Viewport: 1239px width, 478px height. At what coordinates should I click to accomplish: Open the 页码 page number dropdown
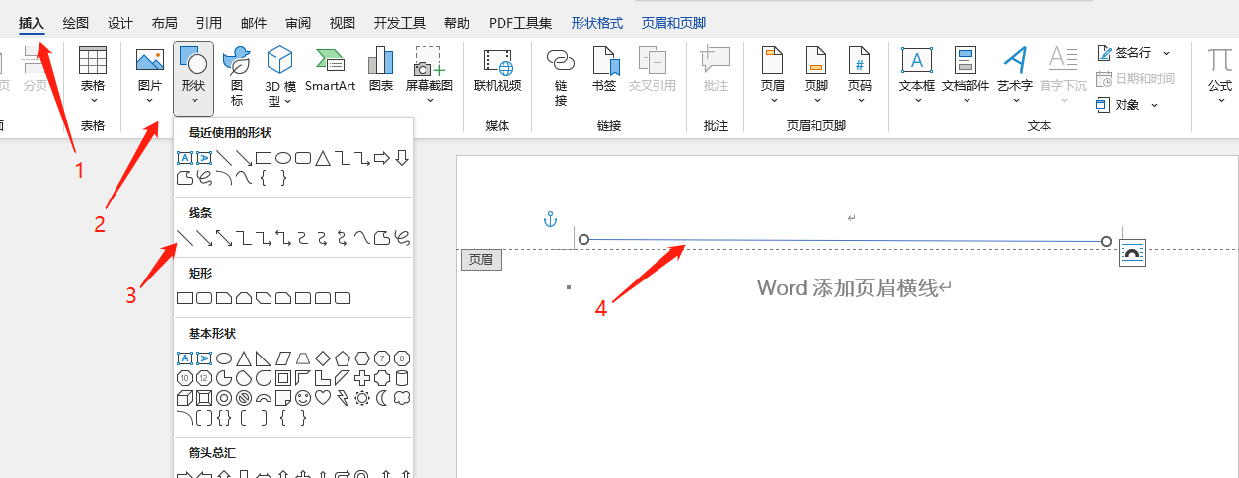point(859,76)
